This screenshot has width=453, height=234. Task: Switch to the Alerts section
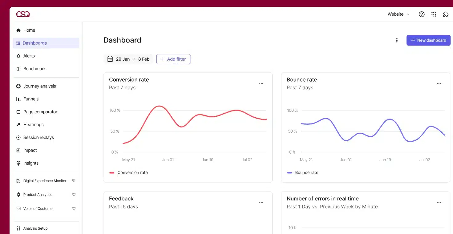click(x=30, y=56)
